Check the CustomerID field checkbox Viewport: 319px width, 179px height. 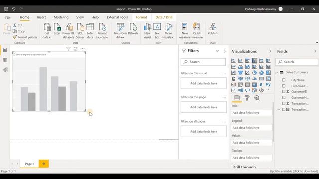coord(284,91)
